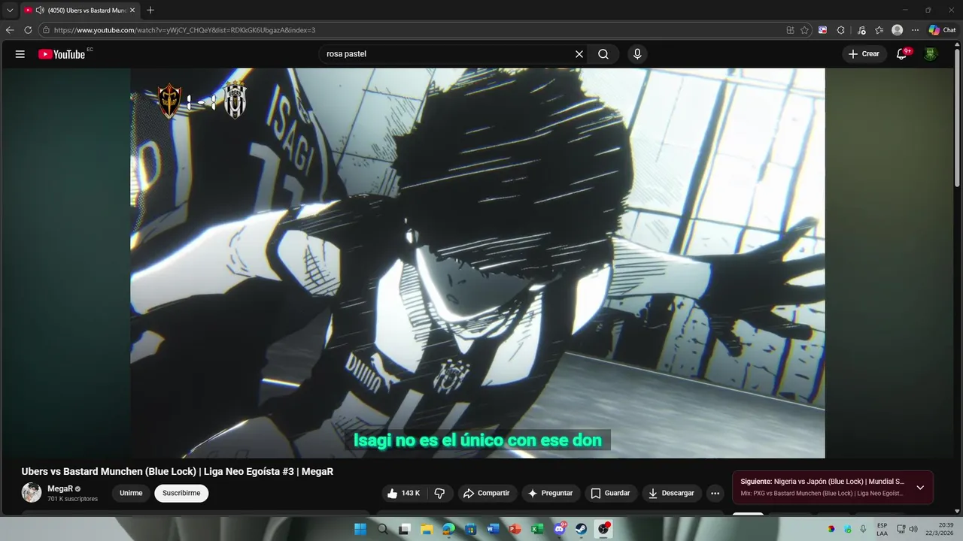Click the Preguntar button
This screenshot has height=541, width=963.
pos(551,493)
